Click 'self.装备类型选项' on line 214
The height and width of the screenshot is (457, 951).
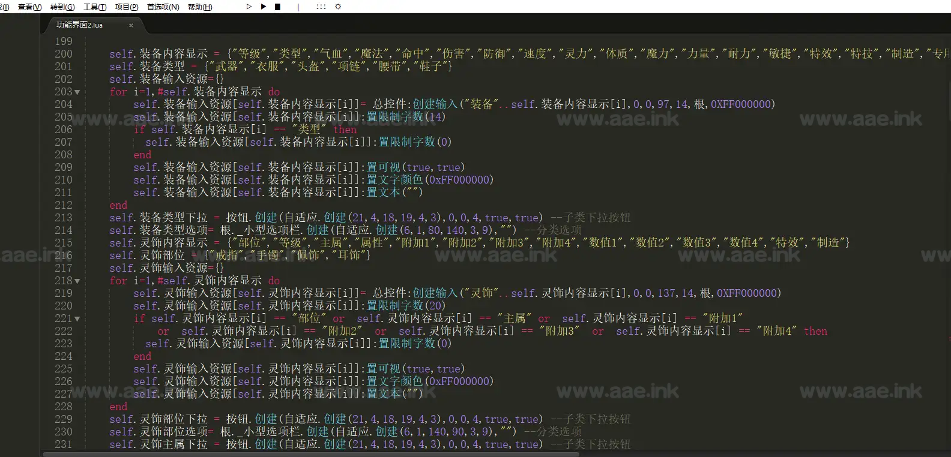[x=158, y=230]
